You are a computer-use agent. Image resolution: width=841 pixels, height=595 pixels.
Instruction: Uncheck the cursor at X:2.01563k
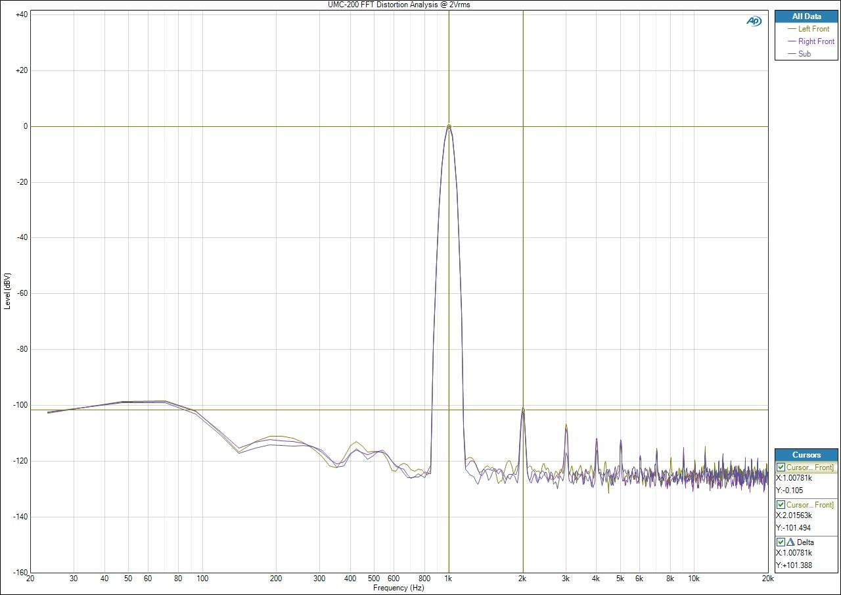[x=781, y=505]
